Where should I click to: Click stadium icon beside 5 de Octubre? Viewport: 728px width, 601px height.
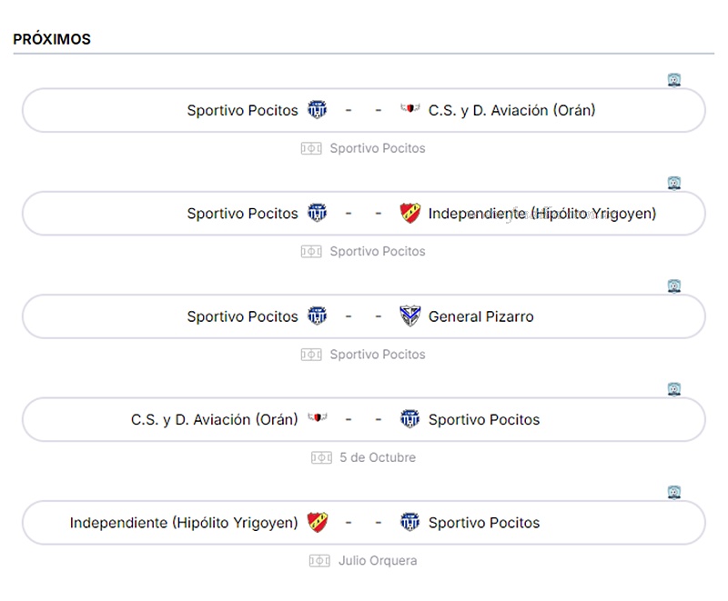(321, 458)
